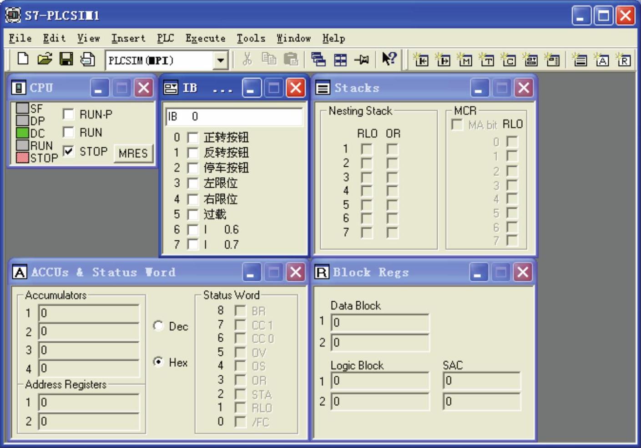This screenshot has height=448, width=641.
Task: Click Data Block 2 field
Action: (x=380, y=342)
